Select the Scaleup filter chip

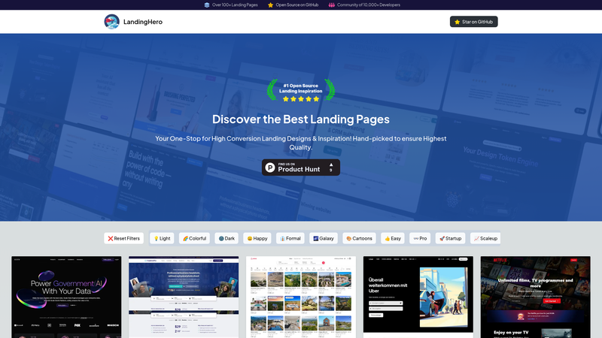pos(485,238)
